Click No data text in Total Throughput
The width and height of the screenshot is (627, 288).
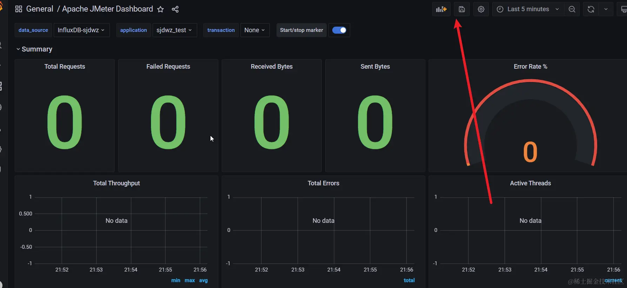pos(116,221)
